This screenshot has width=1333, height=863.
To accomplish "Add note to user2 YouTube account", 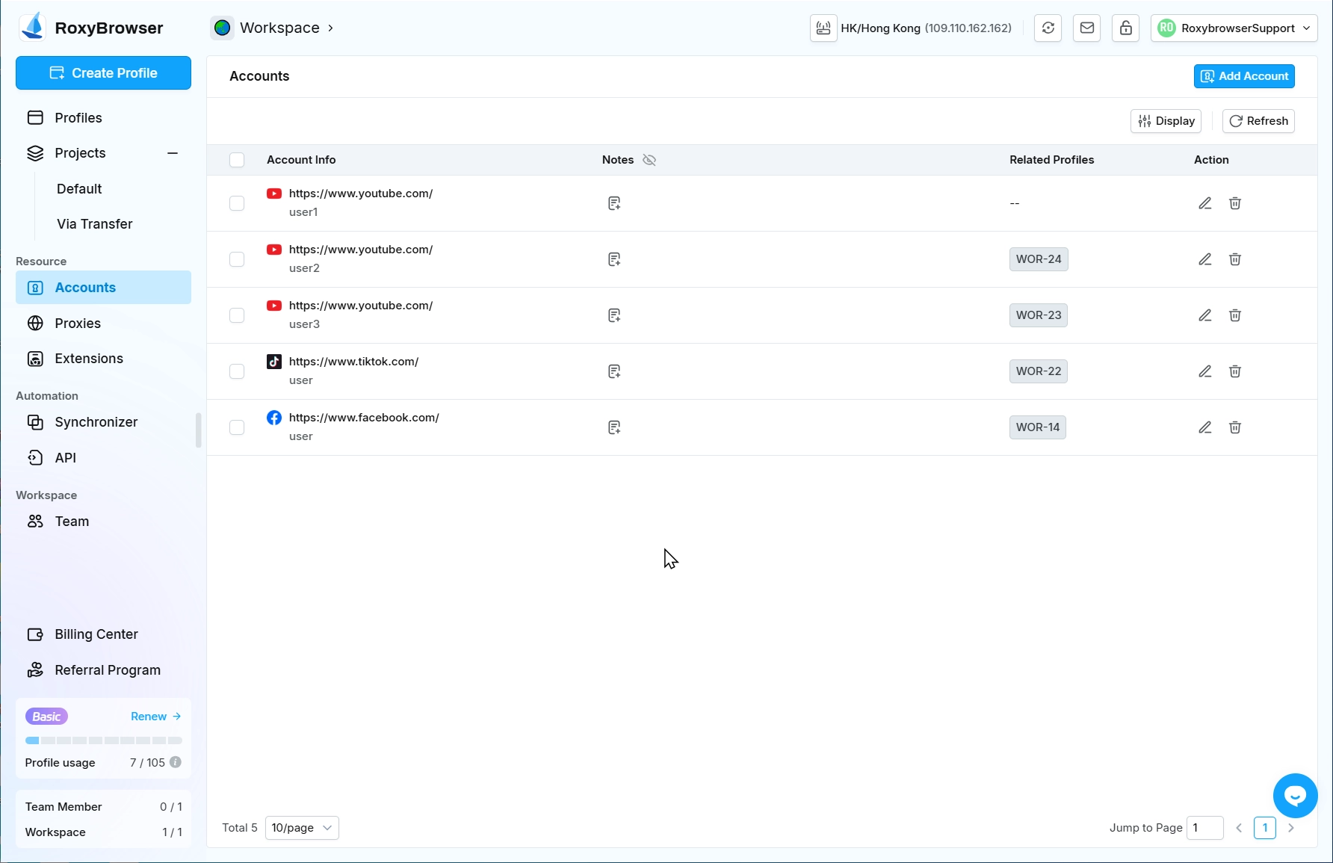I will (613, 259).
